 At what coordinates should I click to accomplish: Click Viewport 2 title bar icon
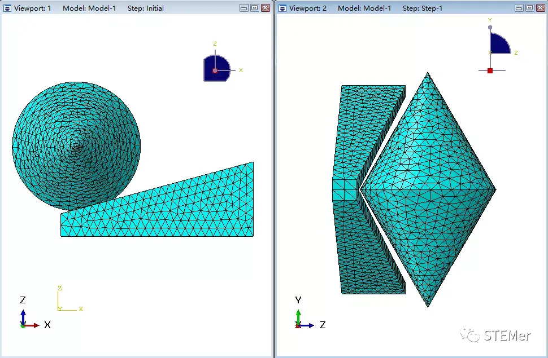[x=282, y=8]
